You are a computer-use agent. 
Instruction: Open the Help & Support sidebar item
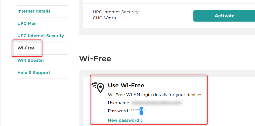click(34, 73)
